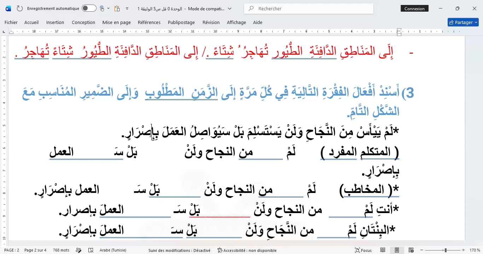Toggle the Enregistrement automatique switch
The image size is (483, 254).
point(89,8)
